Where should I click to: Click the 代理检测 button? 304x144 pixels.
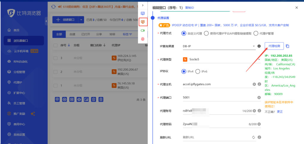click(x=274, y=46)
